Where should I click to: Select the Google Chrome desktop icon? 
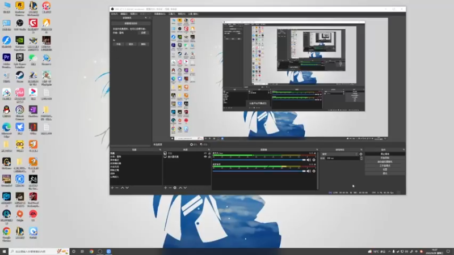click(x=6, y=233)
